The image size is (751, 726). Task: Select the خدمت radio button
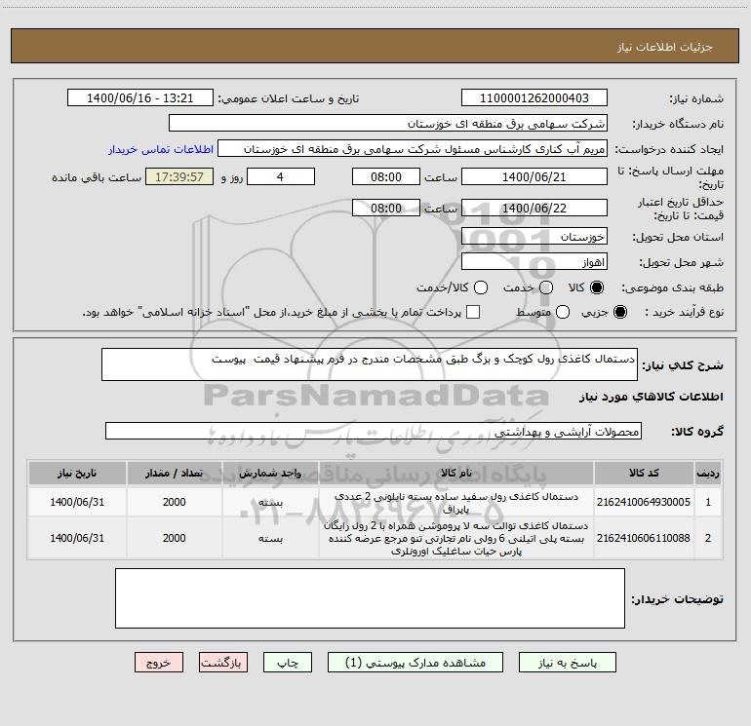(x=546, y=287)
